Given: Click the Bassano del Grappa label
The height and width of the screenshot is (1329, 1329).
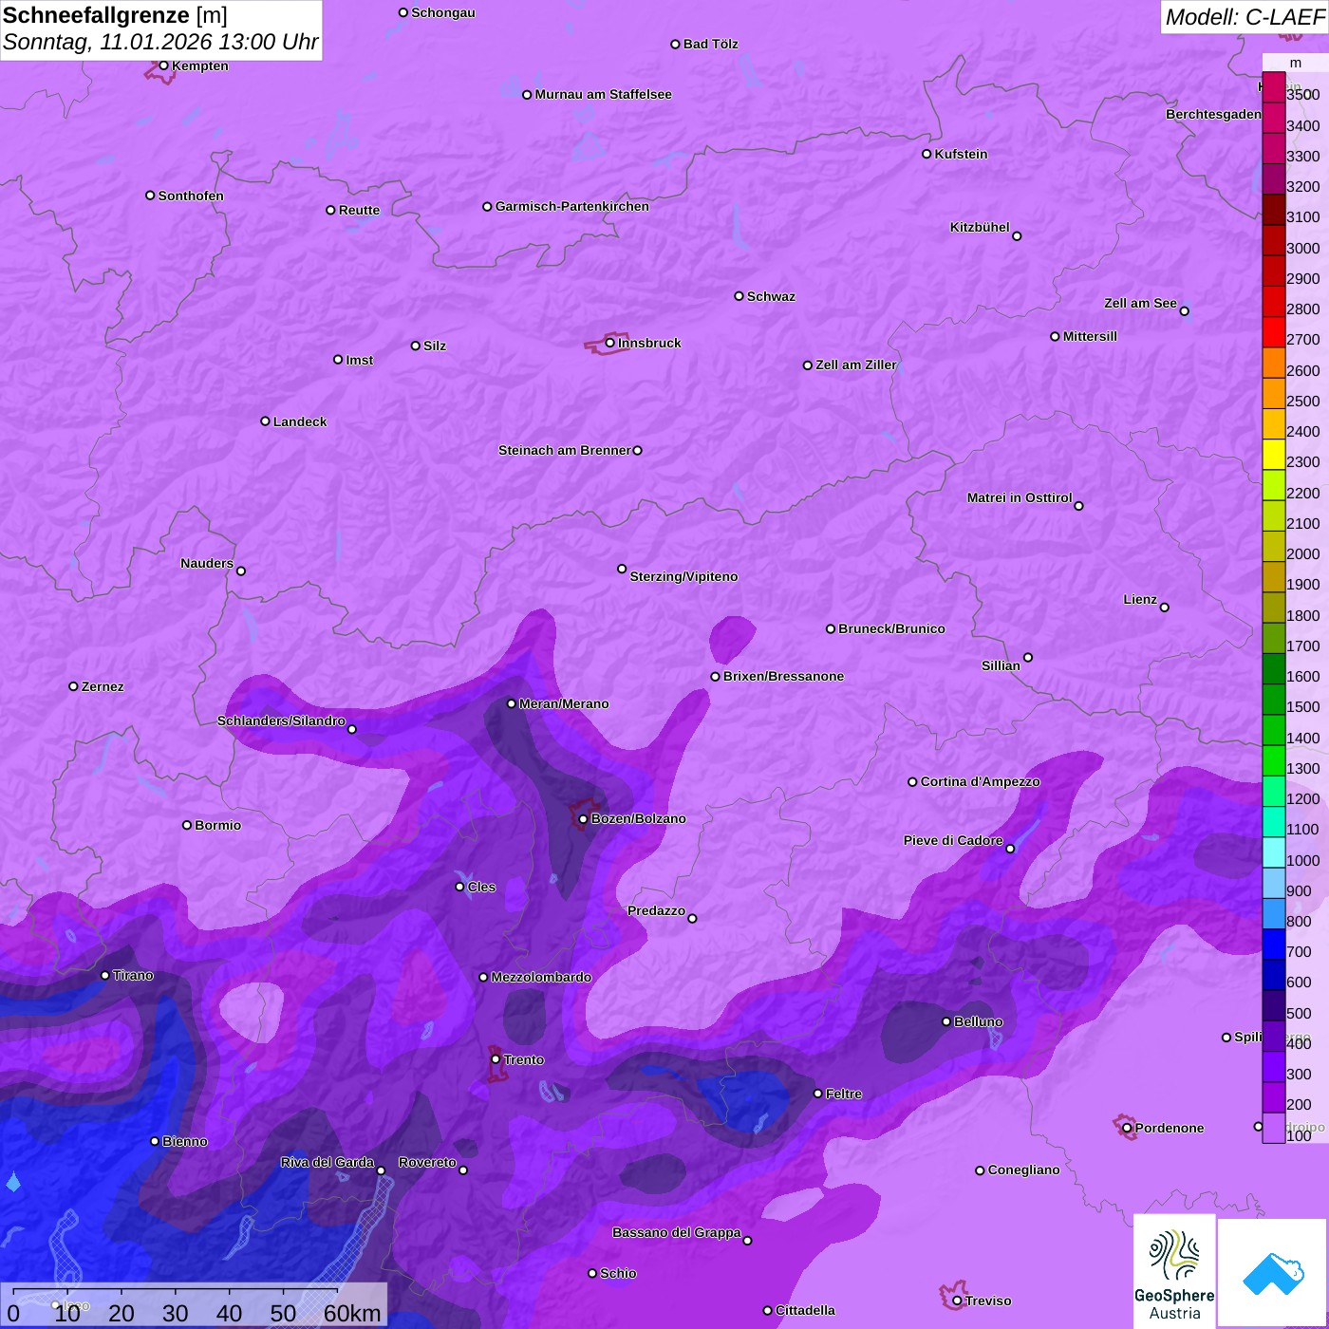Looking at the screenshot, I should tap(677, 1232).
